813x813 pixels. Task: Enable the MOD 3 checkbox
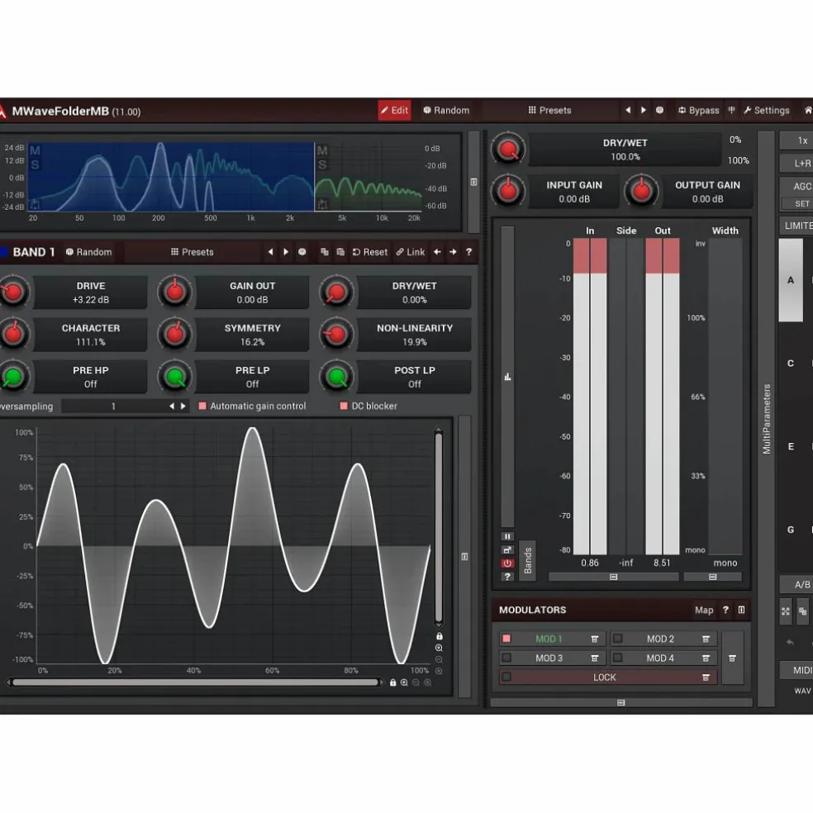(x=506, y=658)
